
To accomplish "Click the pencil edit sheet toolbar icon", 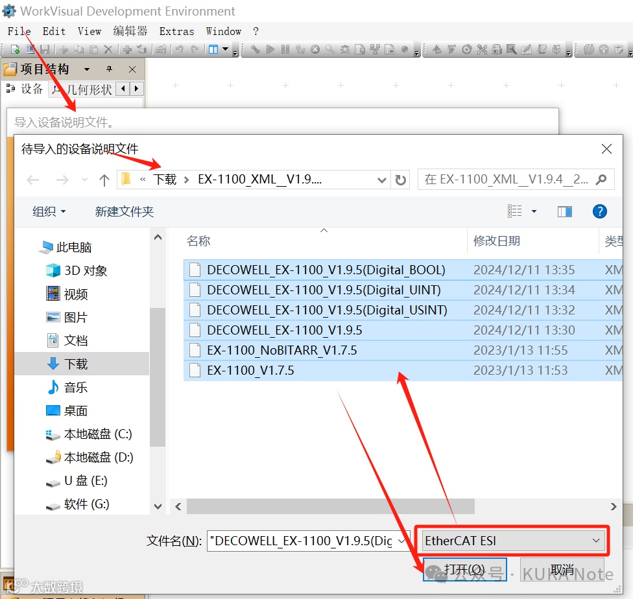I will 527,50.
